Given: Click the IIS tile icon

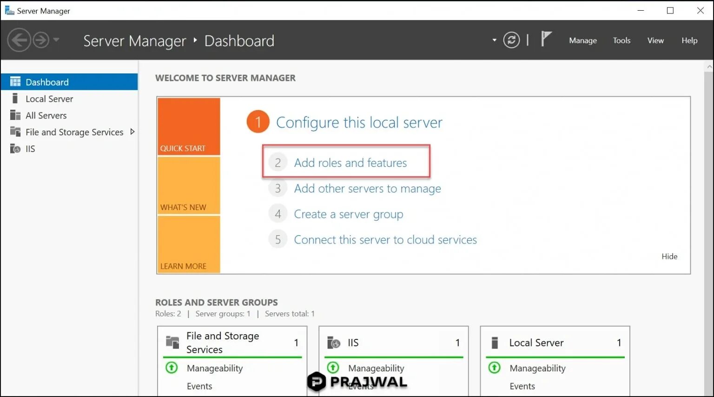Looking at the screenshot, I should [x=334, y=343].
